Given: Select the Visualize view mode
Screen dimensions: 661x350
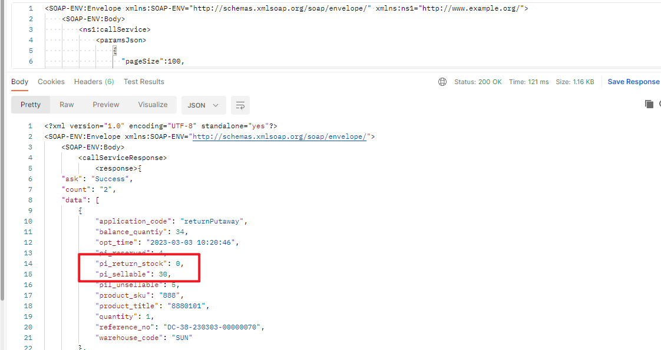Looking at the screenshot, I should click(153, 105).
